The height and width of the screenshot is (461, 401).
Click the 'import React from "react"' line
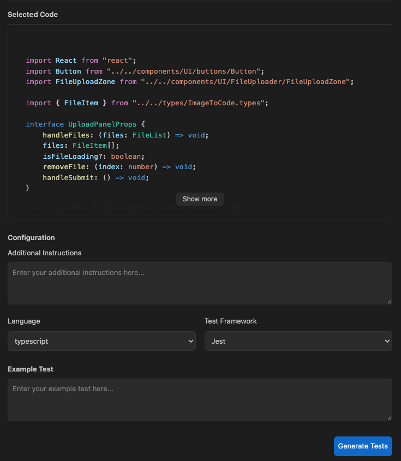(81, 61)
